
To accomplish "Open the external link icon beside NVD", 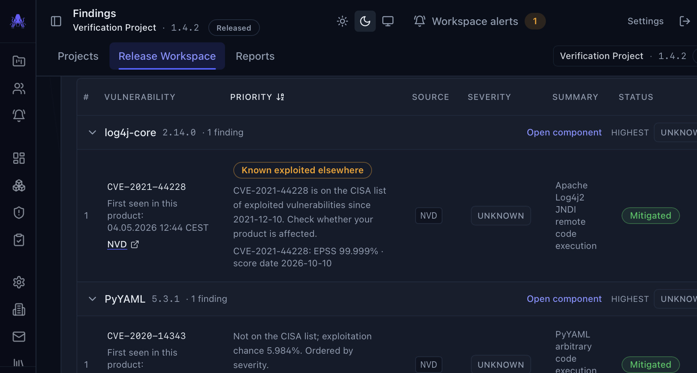I will click(135, 244).
